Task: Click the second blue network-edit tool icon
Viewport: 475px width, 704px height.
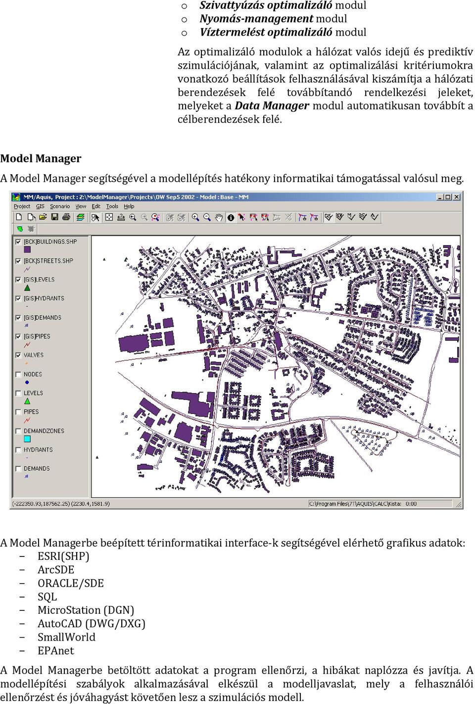Action: [x=314, y=217]
